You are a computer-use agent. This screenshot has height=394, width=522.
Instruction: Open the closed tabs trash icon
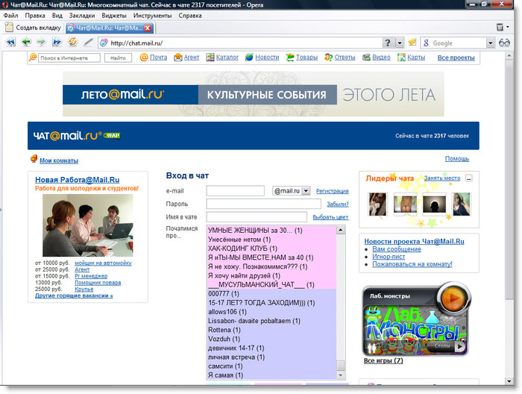(500, 28)
